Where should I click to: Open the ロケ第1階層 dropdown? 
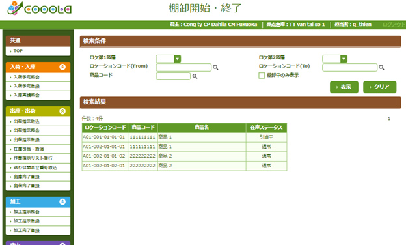pos(169,59)
